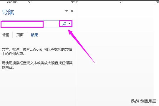Open the font group dialog launcher

pyautogui.click(x=120, y=2)
